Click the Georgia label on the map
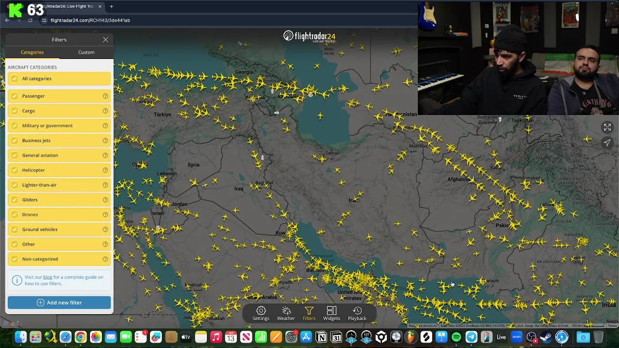Screen dimensions: 619x348 tap(244, 72)
